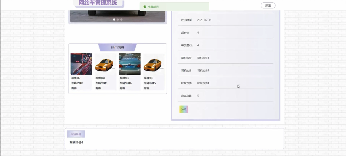Open the 车牌号8 yellow taxi thumbnail
The height and width of the screenshot is (156, 346).
click(105, 64)
